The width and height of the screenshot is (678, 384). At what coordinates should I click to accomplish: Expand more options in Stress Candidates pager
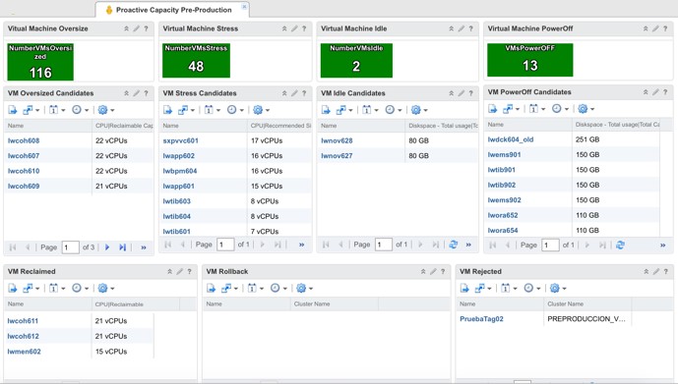tap(301, 245)
